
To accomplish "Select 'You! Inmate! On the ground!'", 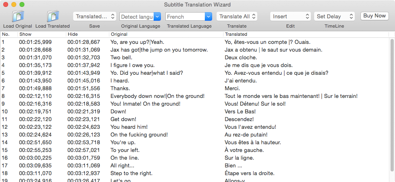I will pyautogui.click(x=145, y=104).
